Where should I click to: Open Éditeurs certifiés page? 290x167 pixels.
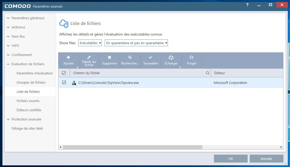[x=29, y=110]
